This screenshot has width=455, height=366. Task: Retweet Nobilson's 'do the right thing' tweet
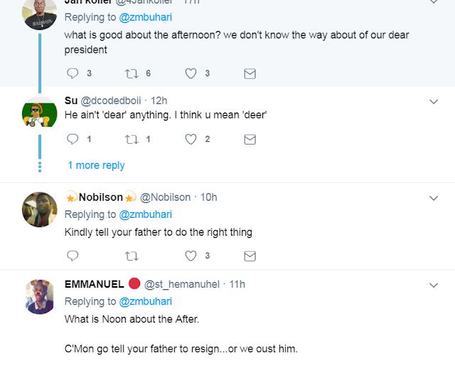(x=132, y=256)
